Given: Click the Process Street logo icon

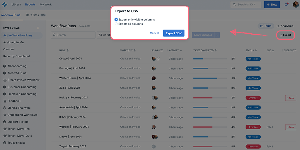Looking at the screenshot, I should tap(5, 4).
